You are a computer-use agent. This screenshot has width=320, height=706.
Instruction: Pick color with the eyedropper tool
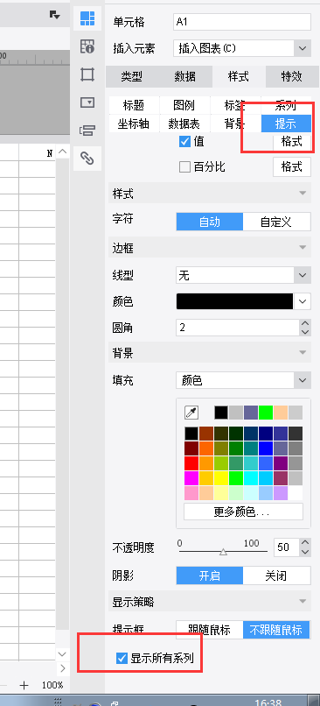tap(191, 413)
